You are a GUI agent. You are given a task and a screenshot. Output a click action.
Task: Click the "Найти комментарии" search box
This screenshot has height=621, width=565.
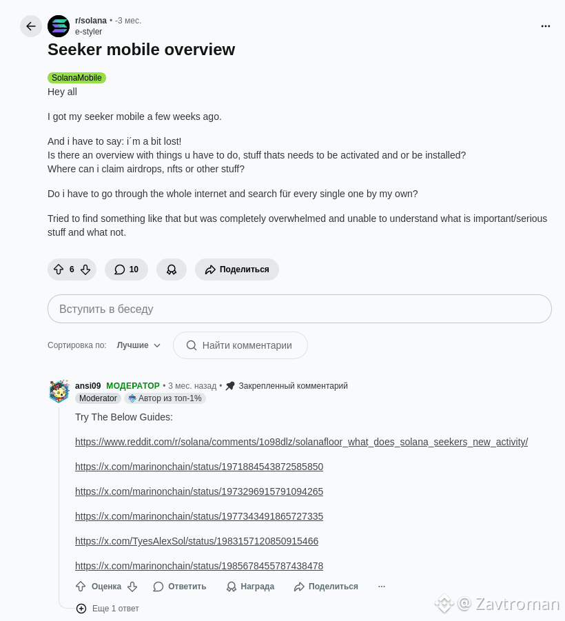click(240, 345)
